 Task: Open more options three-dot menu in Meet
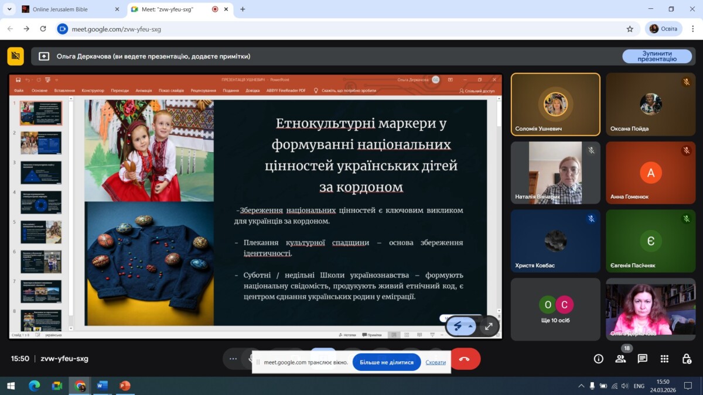click(x=233, y=359)
